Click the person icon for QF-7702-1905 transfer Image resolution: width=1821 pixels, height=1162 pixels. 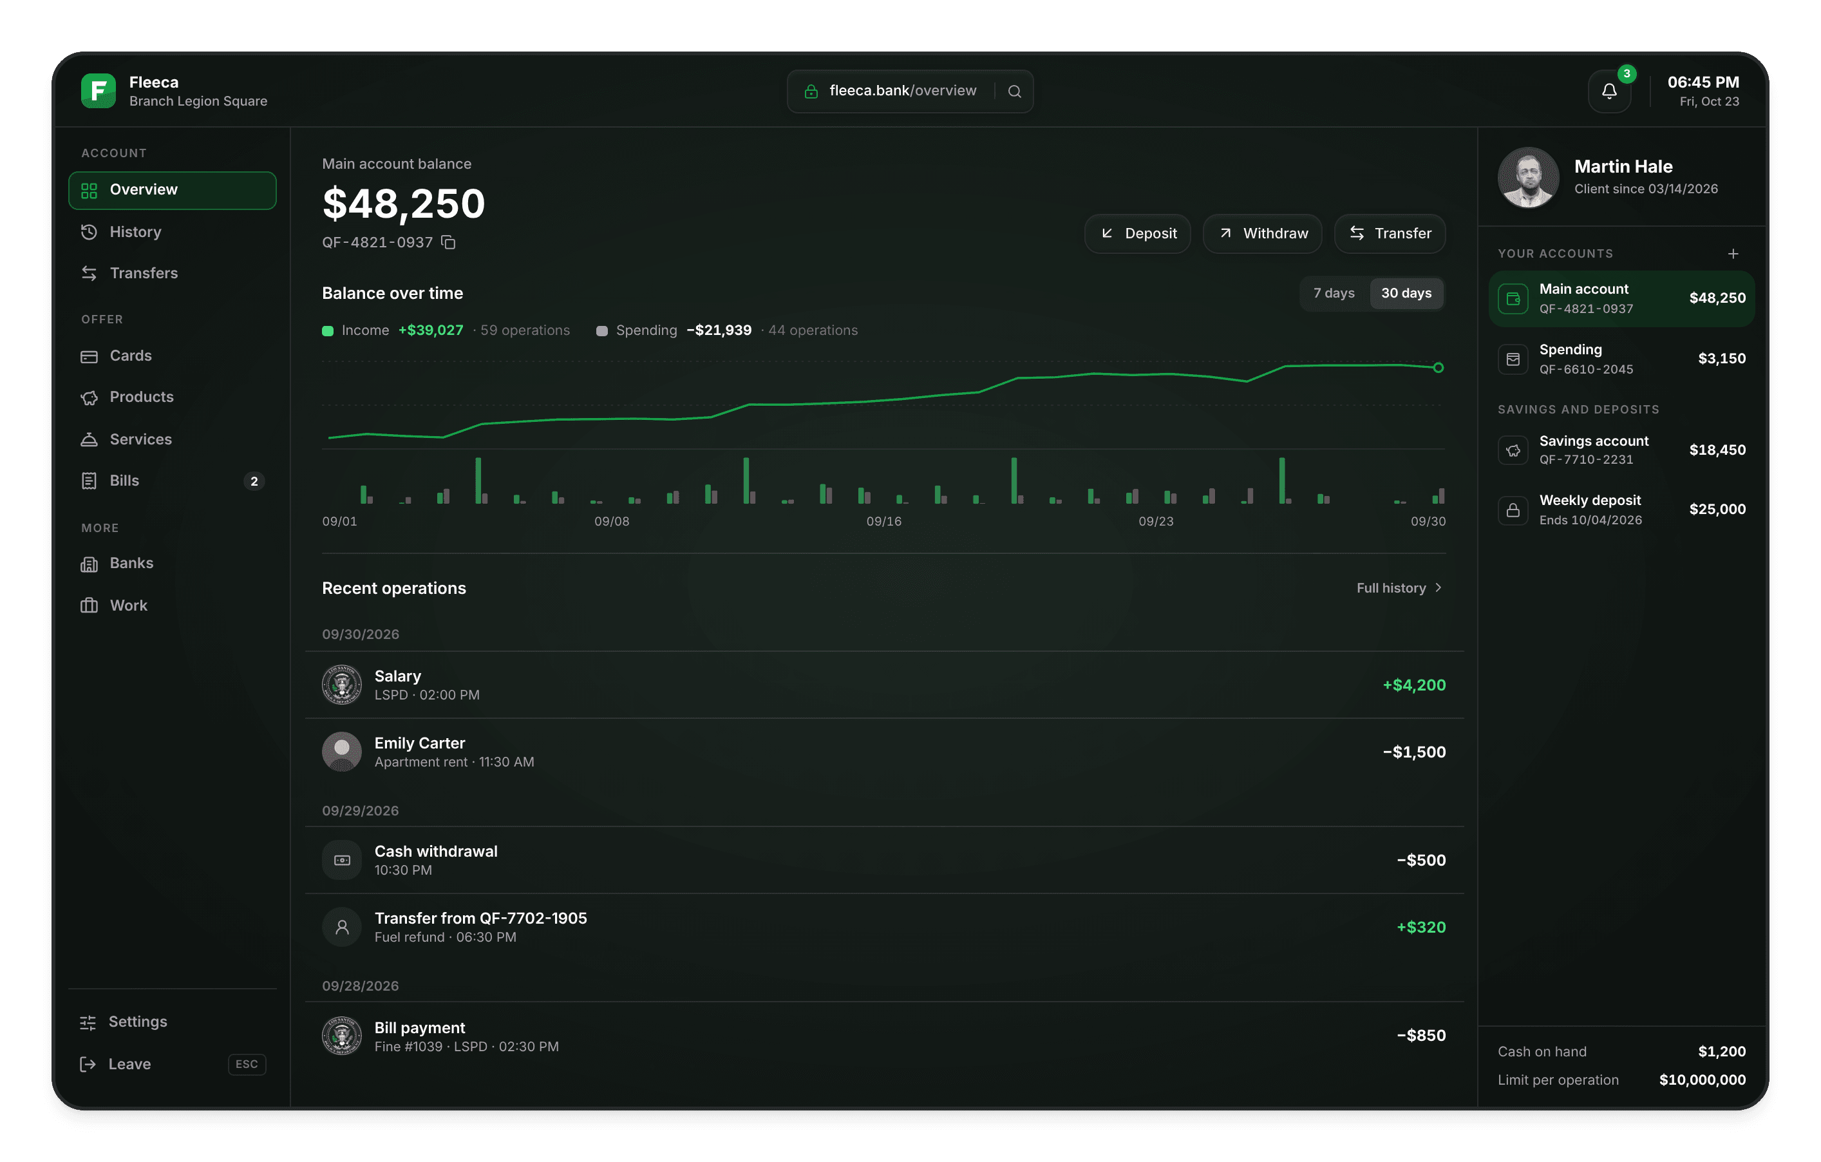(x=342, y=927)
